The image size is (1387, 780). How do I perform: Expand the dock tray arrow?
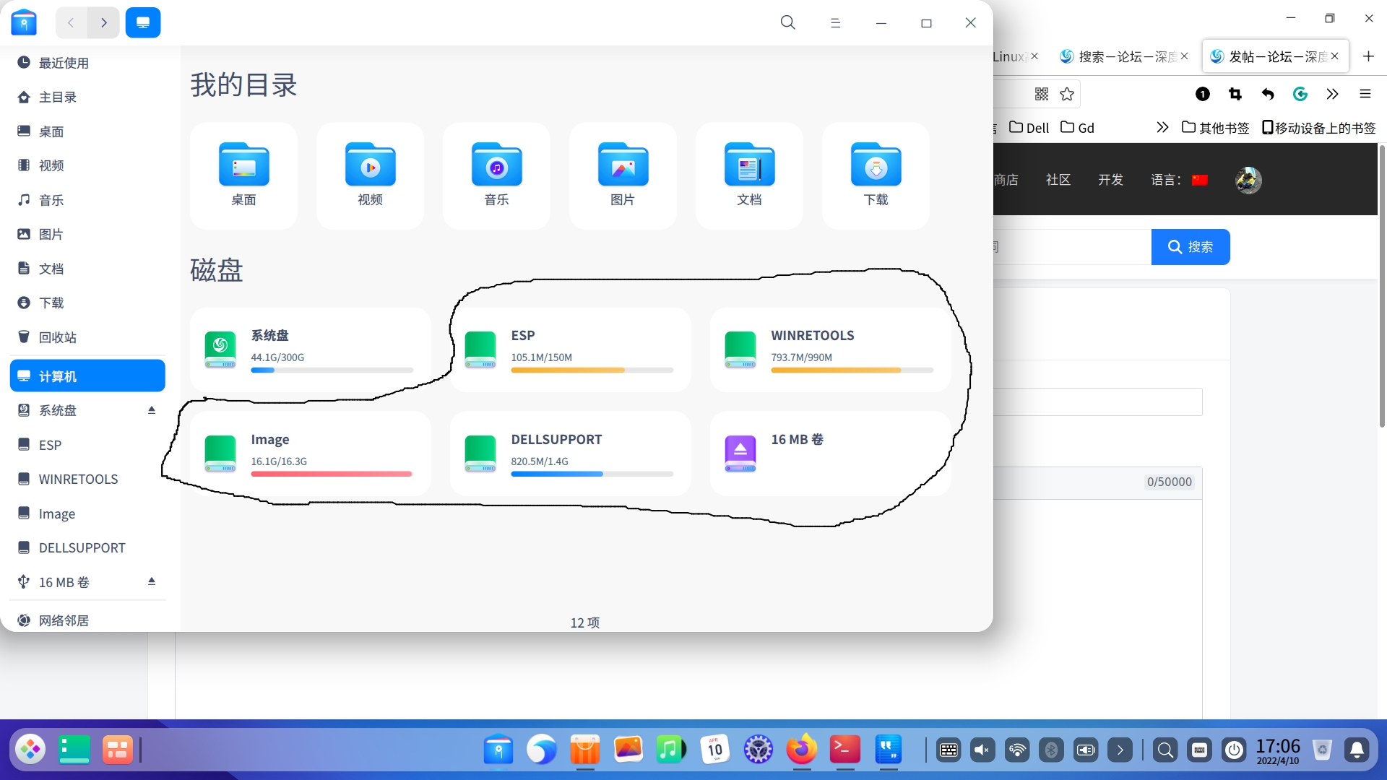coord(1120,750)
